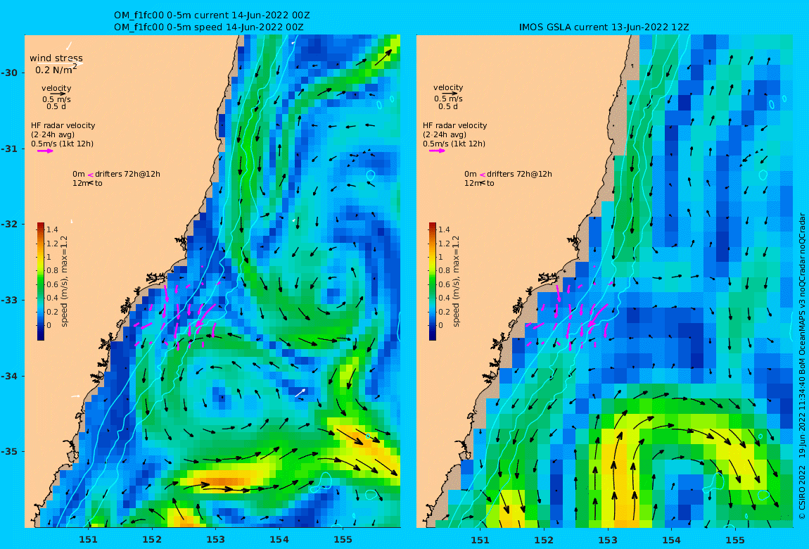The height and width of the screenshot is (549, 809).
Task: Click the 0.8 colorbar tick in the OM_f1fc00 panel
Action: [x=52, y=270]
